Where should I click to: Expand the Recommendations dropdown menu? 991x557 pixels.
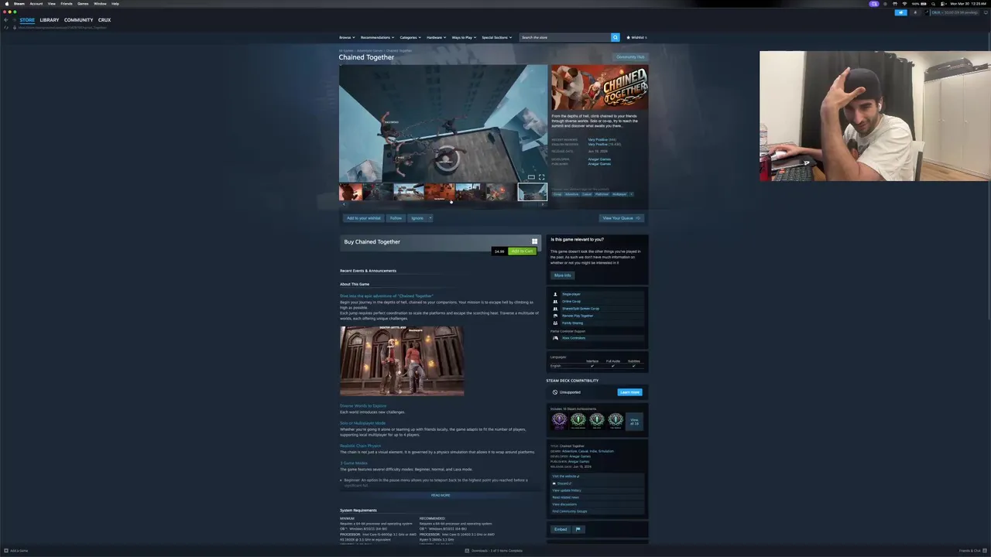point(377,37)
